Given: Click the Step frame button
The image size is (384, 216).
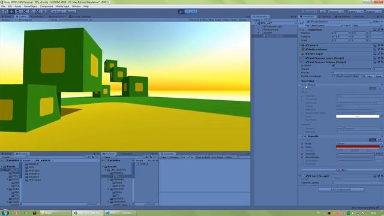Looking at the screenshot, I should click(194, 11).
